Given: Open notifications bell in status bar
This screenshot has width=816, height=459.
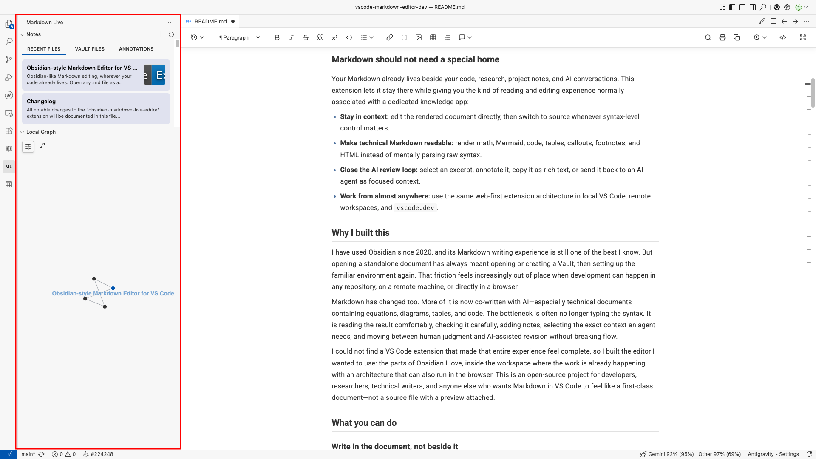Looking at the screenshot, I should (x=809, y=454).
